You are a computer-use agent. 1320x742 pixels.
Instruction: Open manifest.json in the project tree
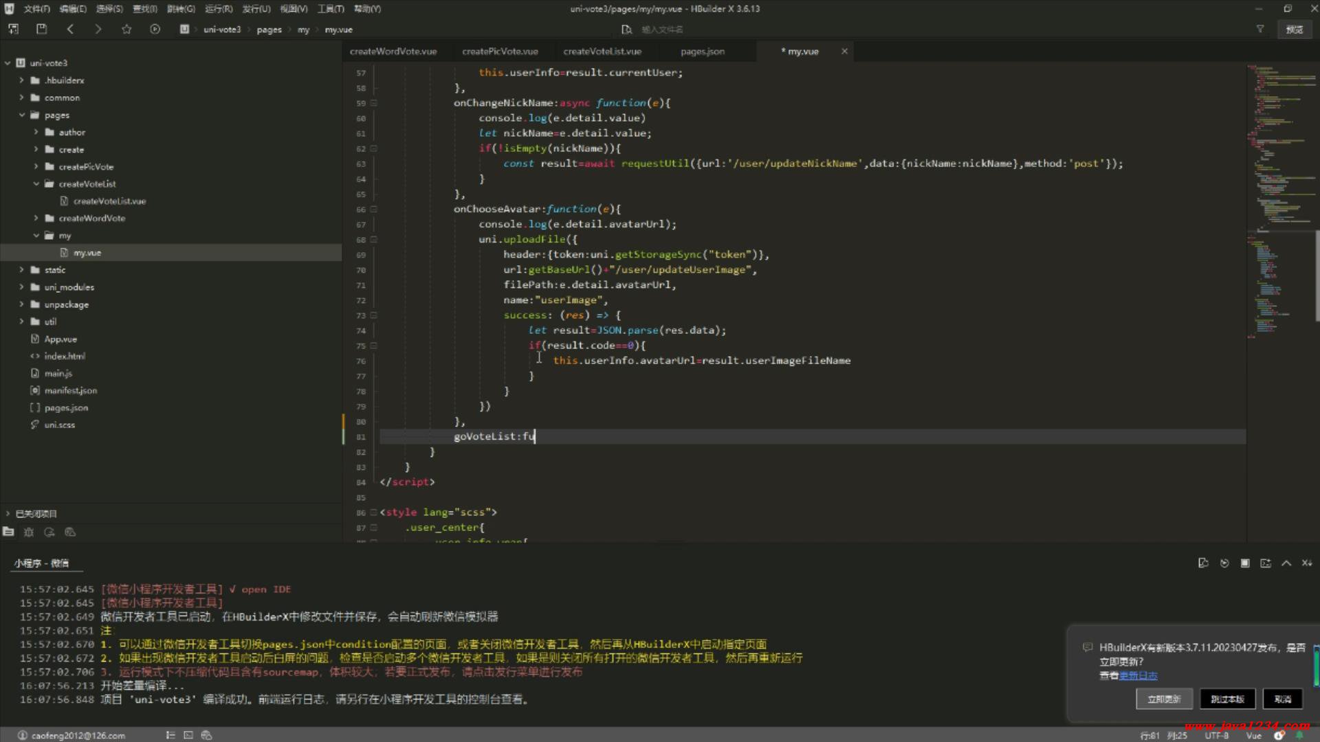(71, 390)
